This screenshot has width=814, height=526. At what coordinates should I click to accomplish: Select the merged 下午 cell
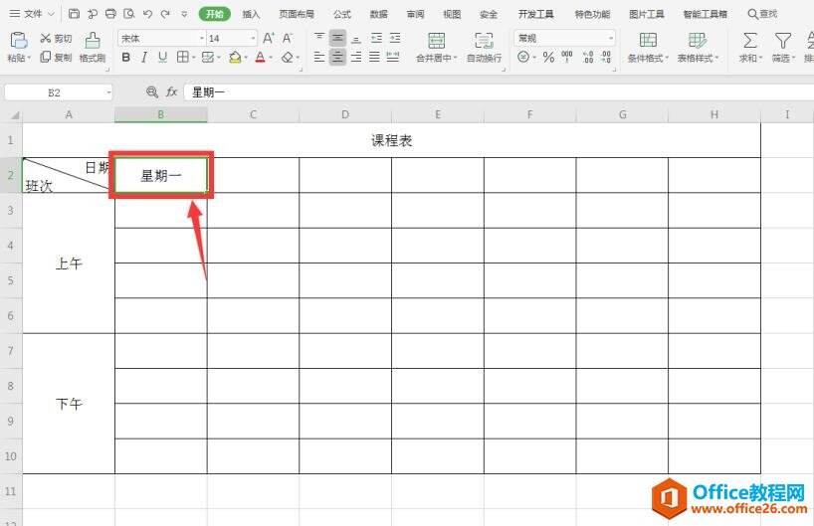coord(69,404)
